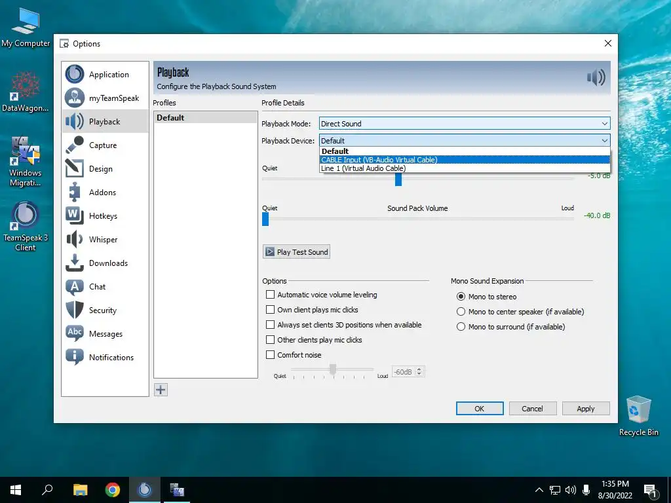Click the taskbar search magnifier

point(47,490)
